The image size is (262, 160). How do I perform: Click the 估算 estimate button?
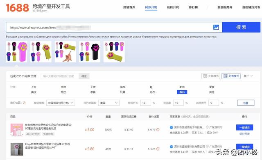coord(246,103)
